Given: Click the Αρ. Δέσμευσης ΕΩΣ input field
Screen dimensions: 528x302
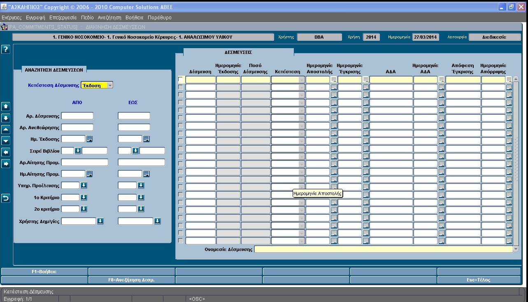Looking at the screenshot, I should click(x=134, y=116).
